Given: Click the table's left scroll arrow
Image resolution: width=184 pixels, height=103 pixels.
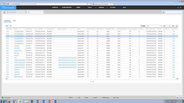Looking at the screenshot, I should [6, 79].
